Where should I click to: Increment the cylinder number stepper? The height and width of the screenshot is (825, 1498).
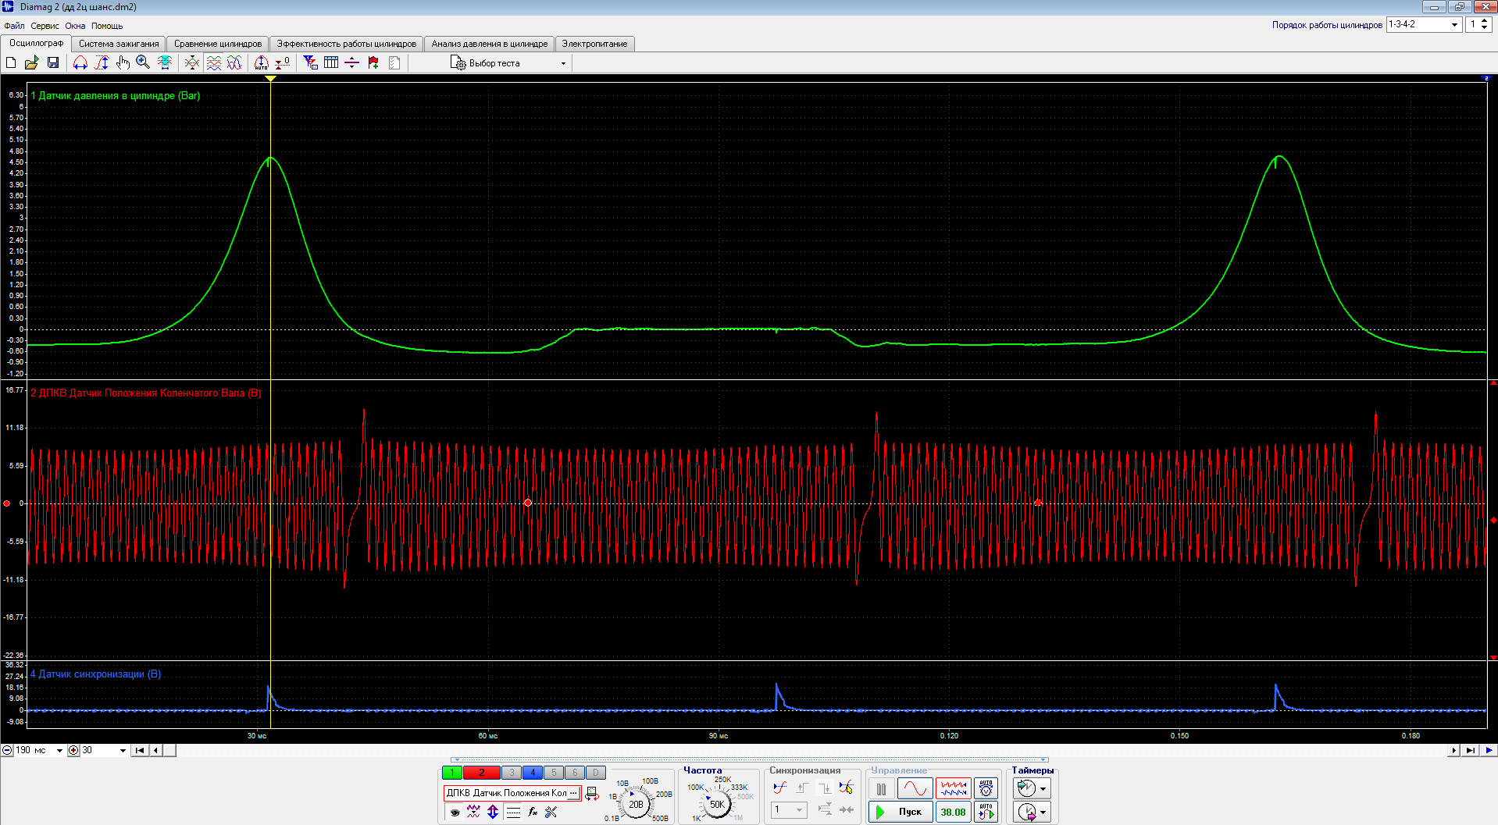1485,21
